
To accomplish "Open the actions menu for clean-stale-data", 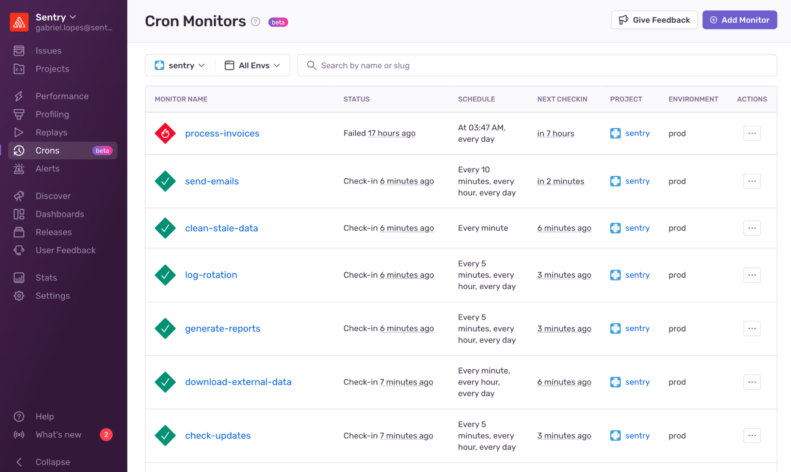I will pos(751,228).
